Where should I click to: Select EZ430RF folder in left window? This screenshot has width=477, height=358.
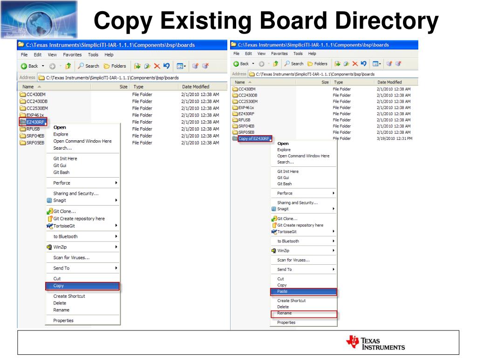(x=33, y=122)
